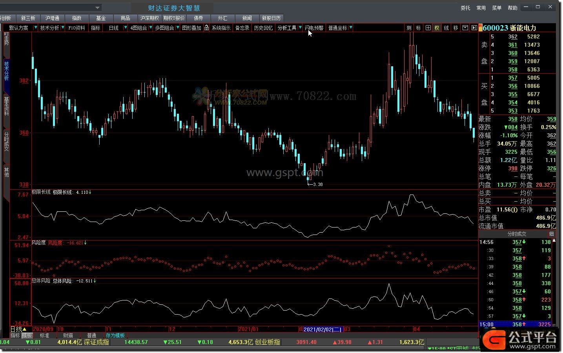Click the 极限长线 indicator label
The height and width of the screenshot is (353, 563).
tap(41, 192)
